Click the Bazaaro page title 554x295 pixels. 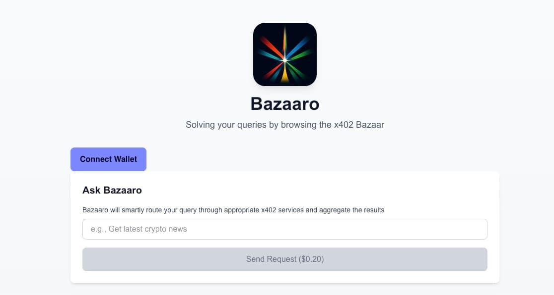click(284, 104)
